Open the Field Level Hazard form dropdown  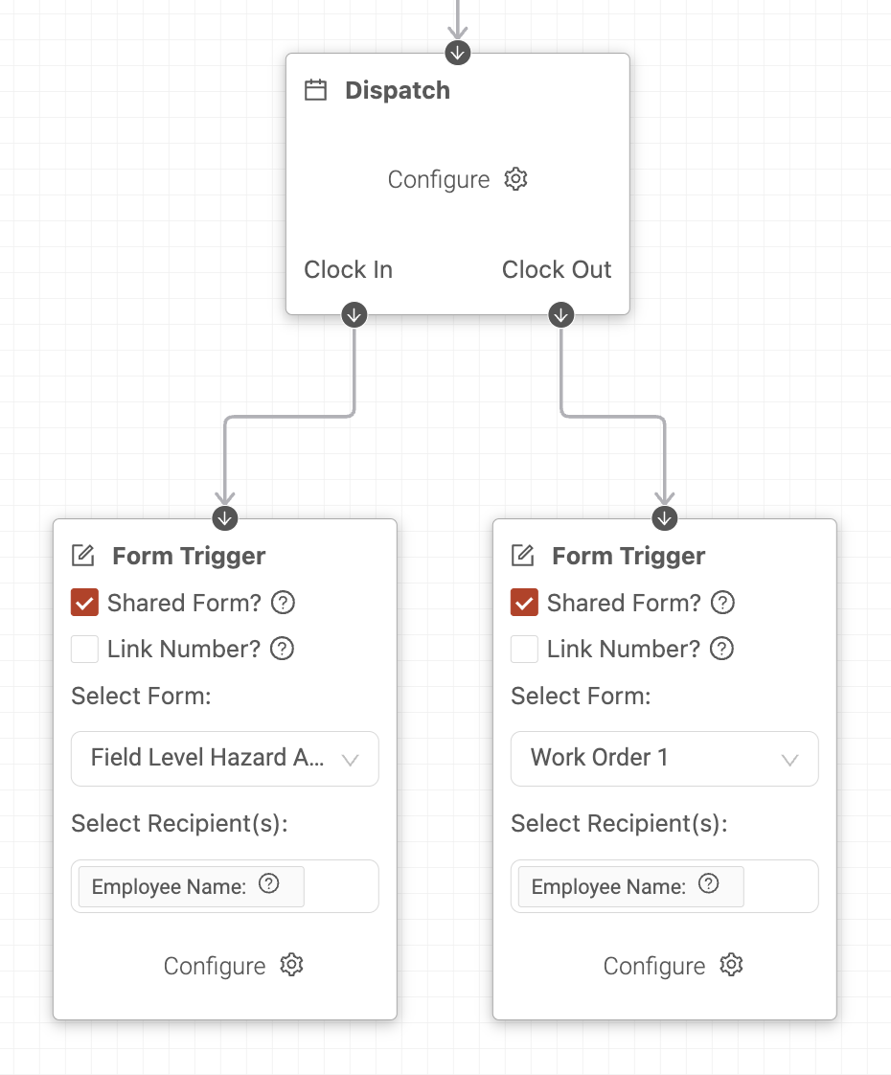[225, 758]
